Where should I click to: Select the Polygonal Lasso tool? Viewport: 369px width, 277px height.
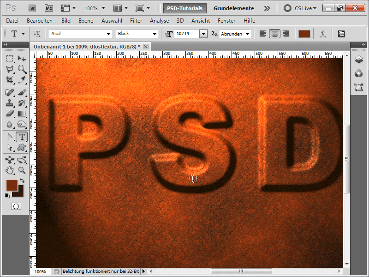click(x=10, y=69)
